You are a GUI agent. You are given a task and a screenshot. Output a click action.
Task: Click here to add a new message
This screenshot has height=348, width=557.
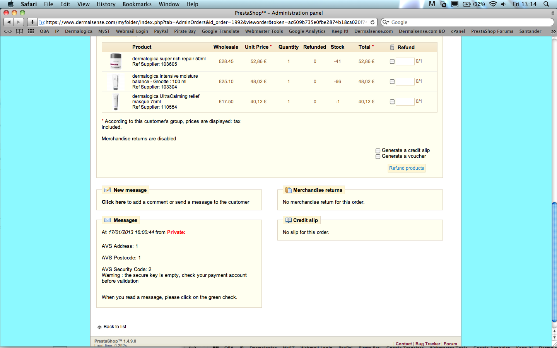(114, 202)
